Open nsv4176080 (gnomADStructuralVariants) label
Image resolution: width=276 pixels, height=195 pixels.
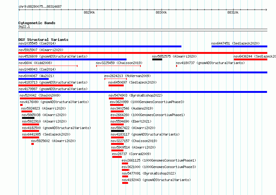tap(54, 102)
